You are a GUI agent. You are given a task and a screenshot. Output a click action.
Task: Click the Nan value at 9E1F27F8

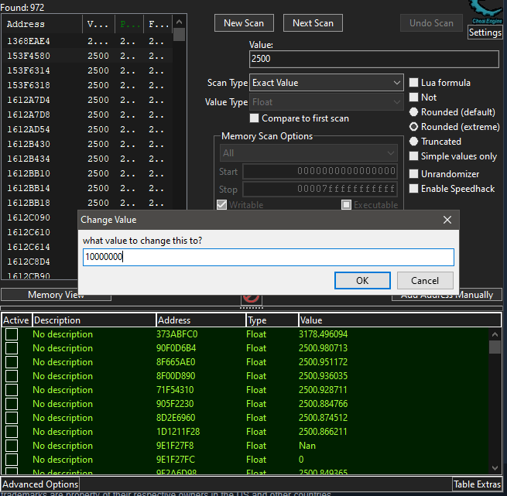click(x=307, y=446)
